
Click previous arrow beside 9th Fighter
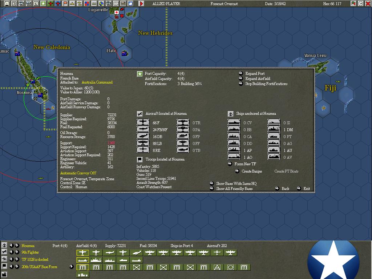[x=11, y=252]
